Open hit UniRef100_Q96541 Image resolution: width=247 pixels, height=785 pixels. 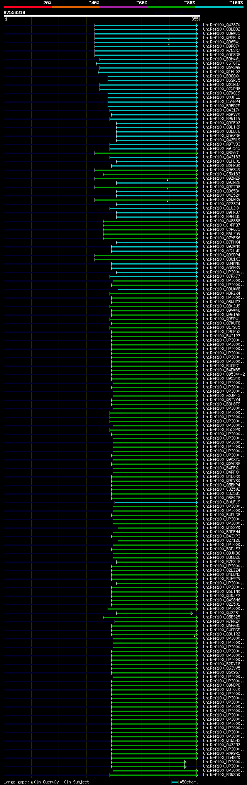(x=222, y=42)
